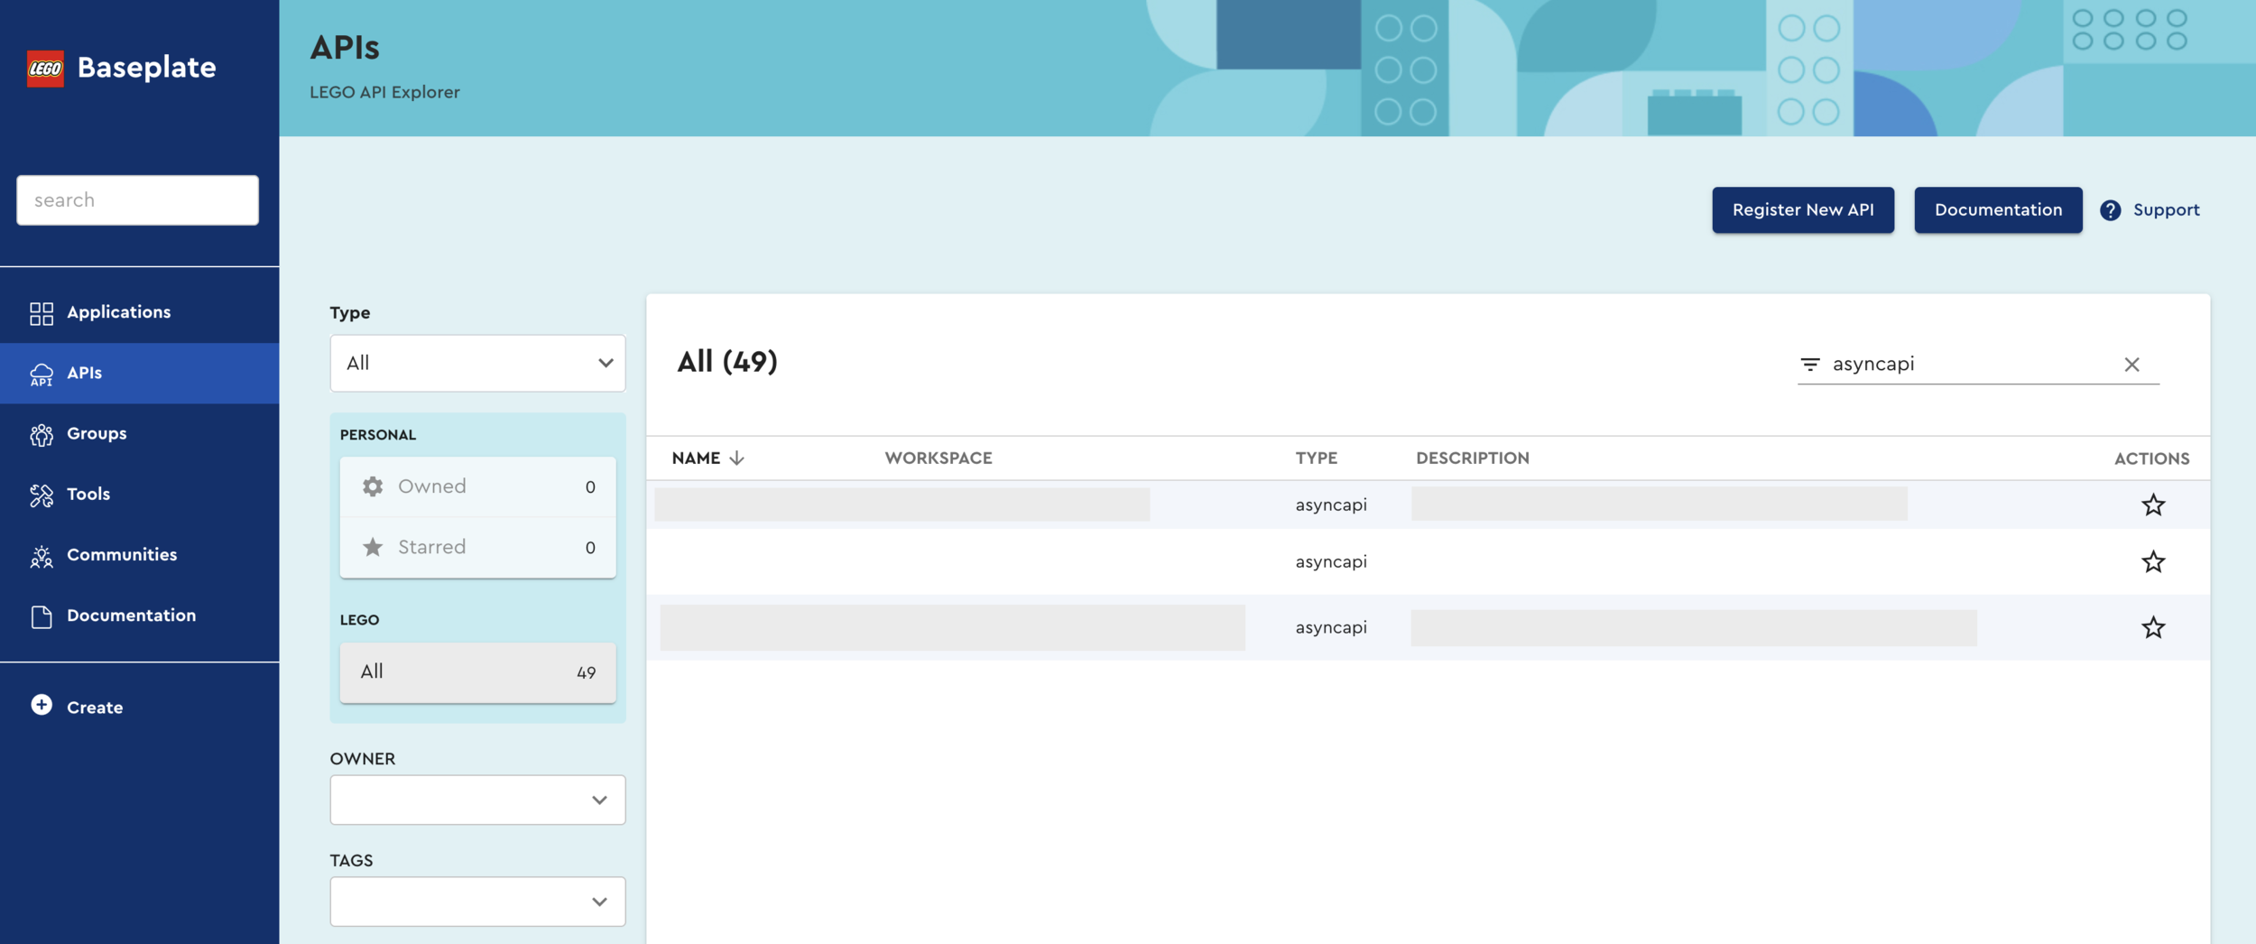The width and height of the screenshot is (2256, 944).
Task: Star the first asyncapi row
Action: (x=2153, y=504)
